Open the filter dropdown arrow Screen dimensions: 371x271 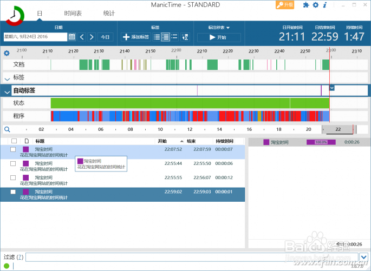tap(363, 256)
